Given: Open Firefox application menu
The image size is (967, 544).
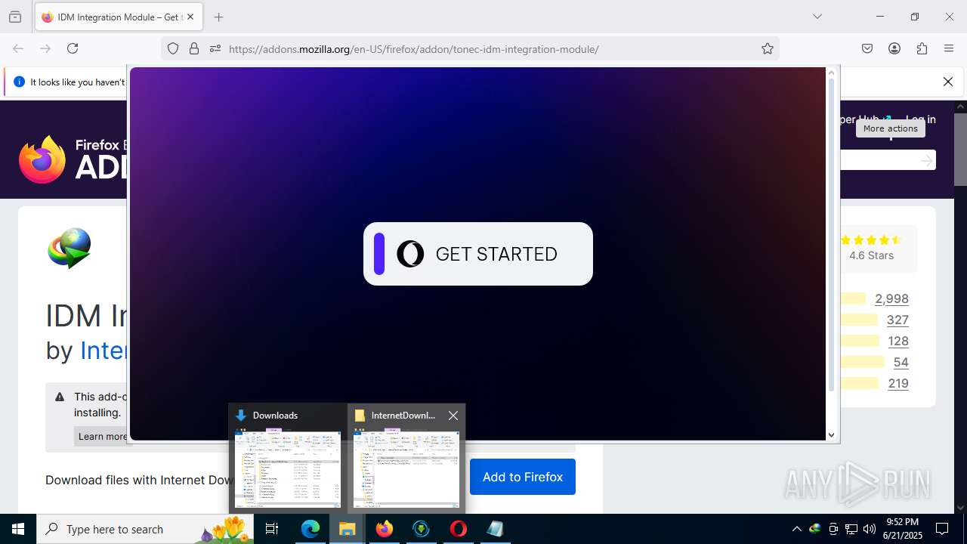Looking at the screenshot, I should 949,48.
